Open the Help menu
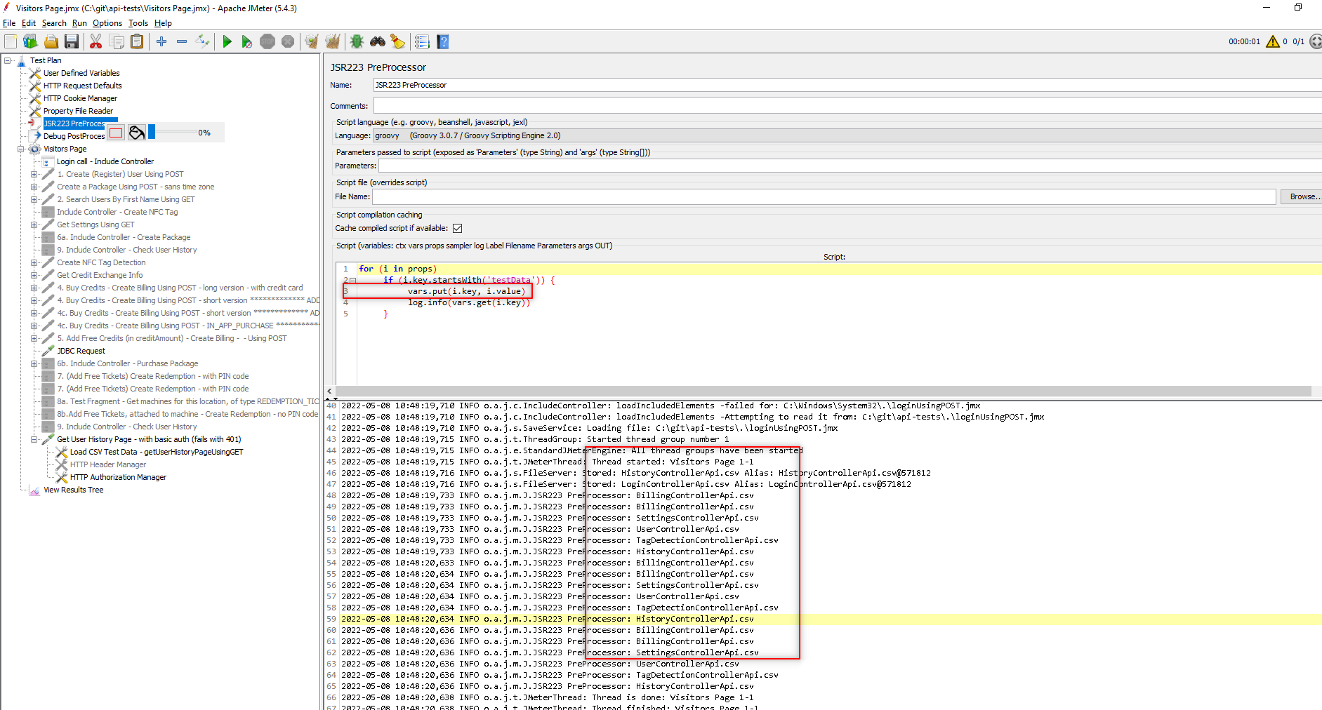This screenshot has width=1322, height=710. click(163, 23)
